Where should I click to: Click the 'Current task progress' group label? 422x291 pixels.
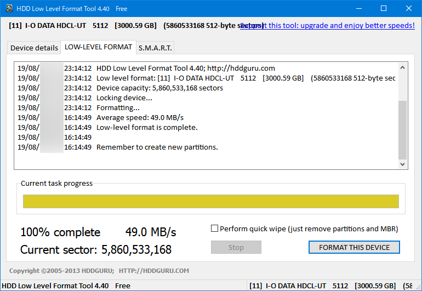point(56,184)
